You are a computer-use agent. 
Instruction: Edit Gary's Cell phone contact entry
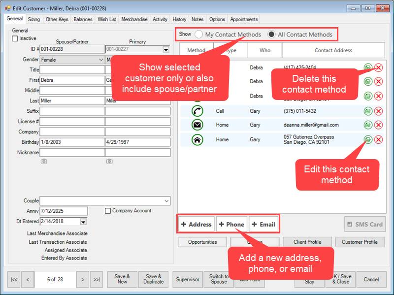[368, 111]
